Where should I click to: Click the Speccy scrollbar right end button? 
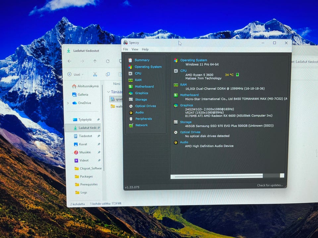click(x=282, y=176)
